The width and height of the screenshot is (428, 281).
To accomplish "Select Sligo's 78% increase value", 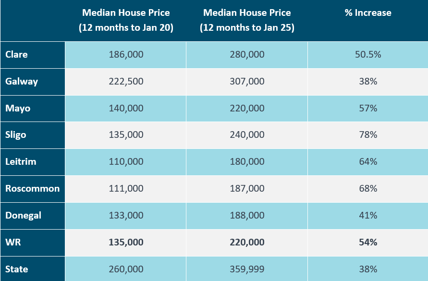I will click(368, 135).
